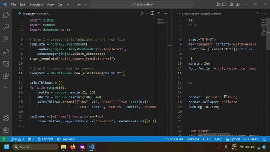Open File Explorer from taskbar
This screenshot has height=152, width=270.
(x=64, y=147)
